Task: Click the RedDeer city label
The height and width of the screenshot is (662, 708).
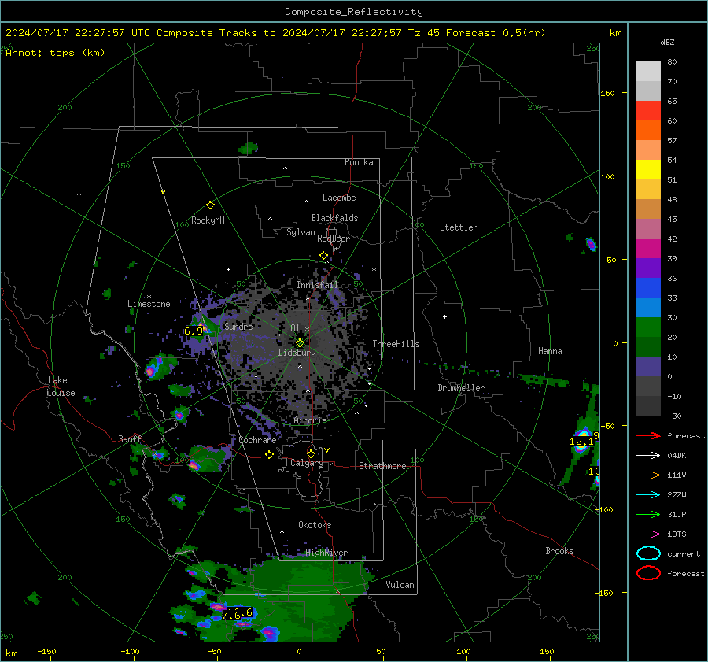Action: point(334,239)
